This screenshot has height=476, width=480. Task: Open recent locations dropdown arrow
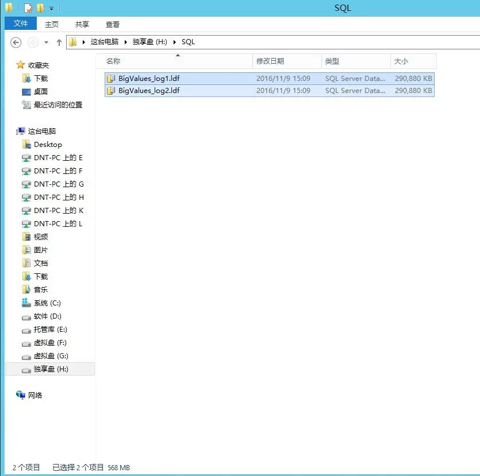coord(46,42)
